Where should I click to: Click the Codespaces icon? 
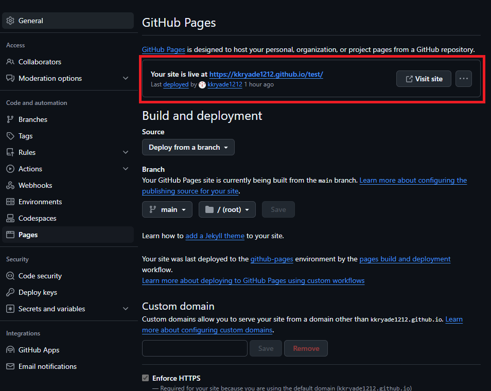pyautogui.click(x=10, y=218)
